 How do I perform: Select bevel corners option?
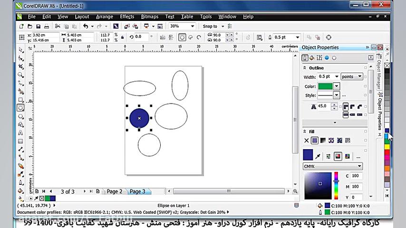(360, 106)
